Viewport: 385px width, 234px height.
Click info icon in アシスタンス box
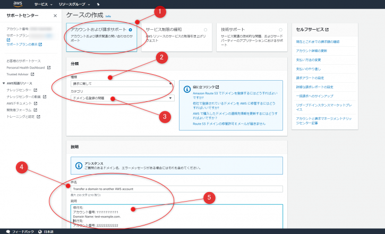(x=79, y=166)
